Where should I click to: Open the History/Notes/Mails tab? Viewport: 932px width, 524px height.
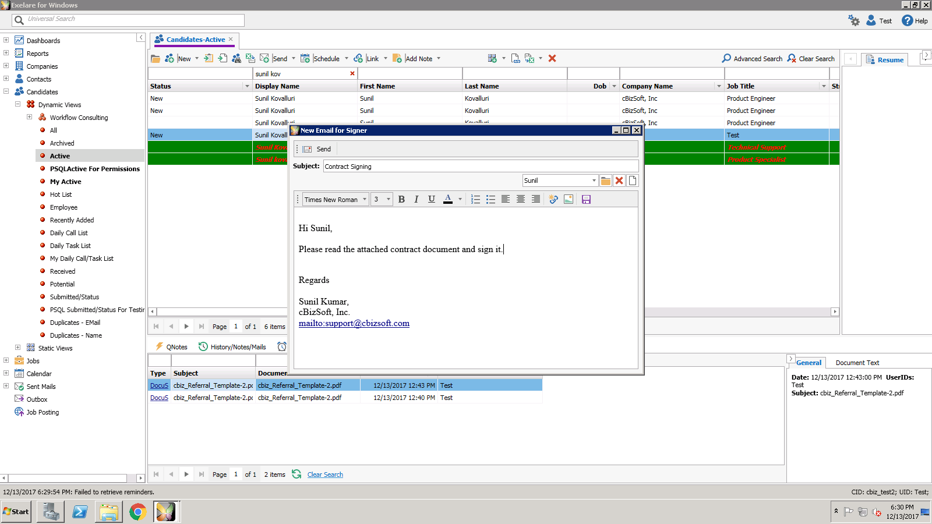232,346
